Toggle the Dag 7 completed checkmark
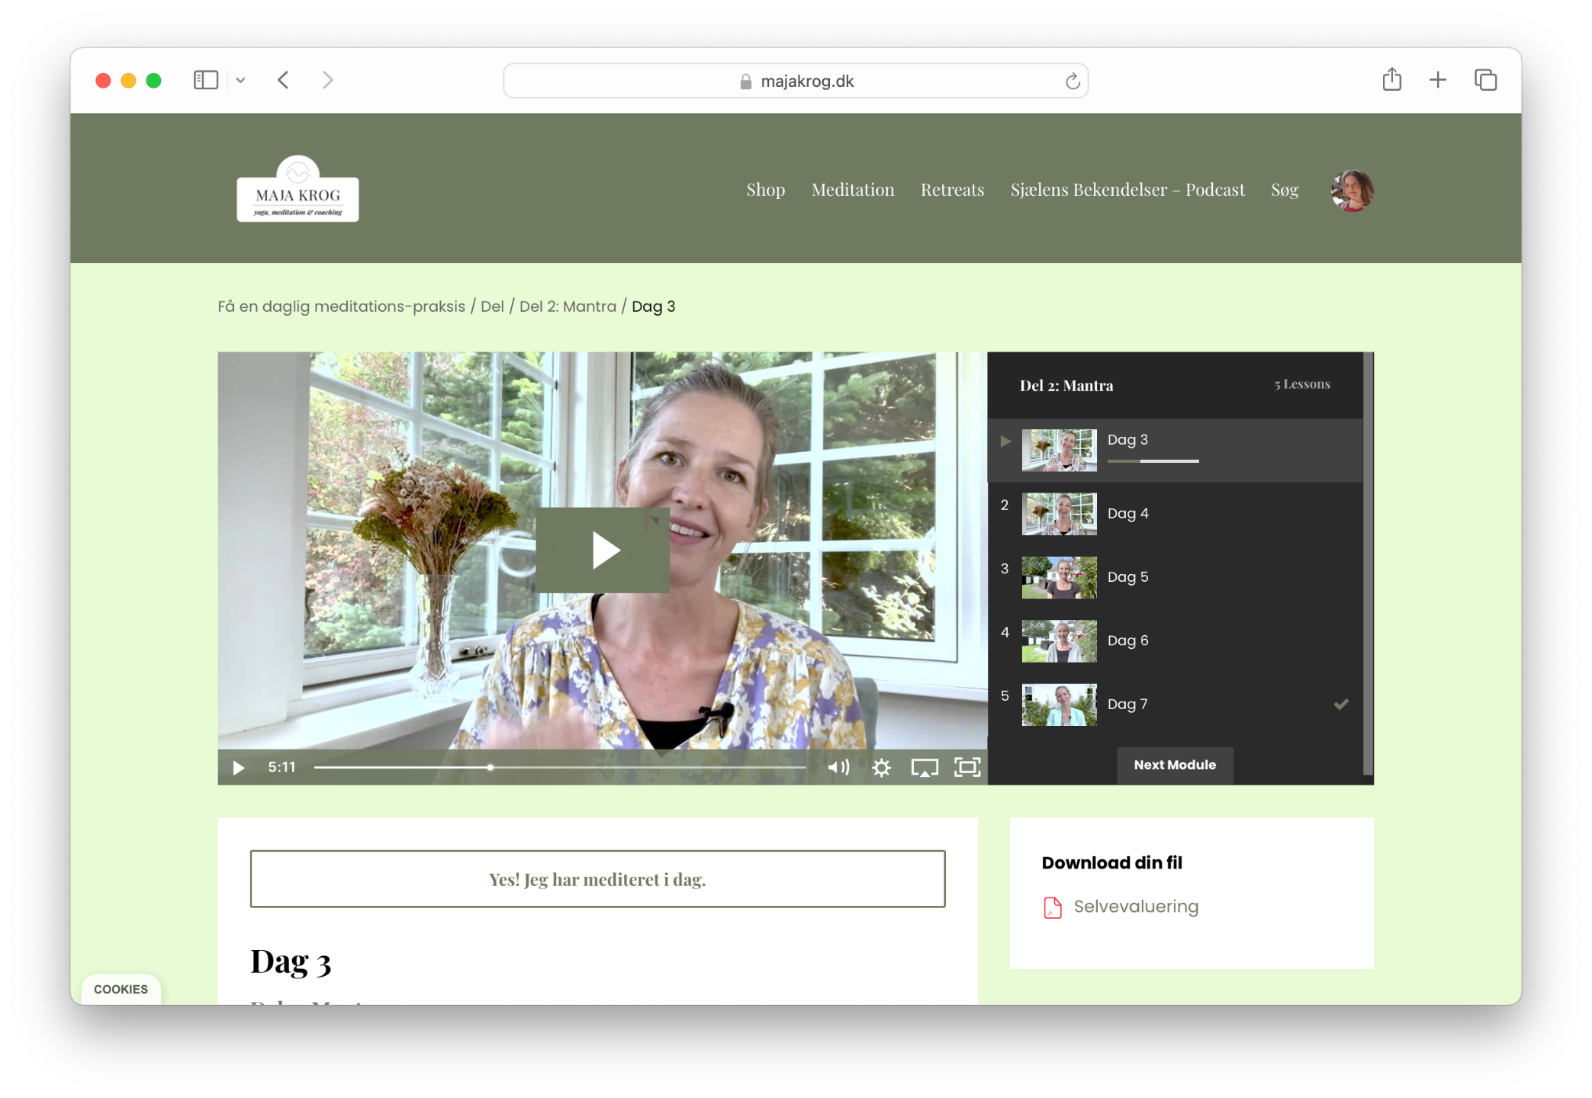Screen dimensions: 1592x1098 click(1341, 704)
